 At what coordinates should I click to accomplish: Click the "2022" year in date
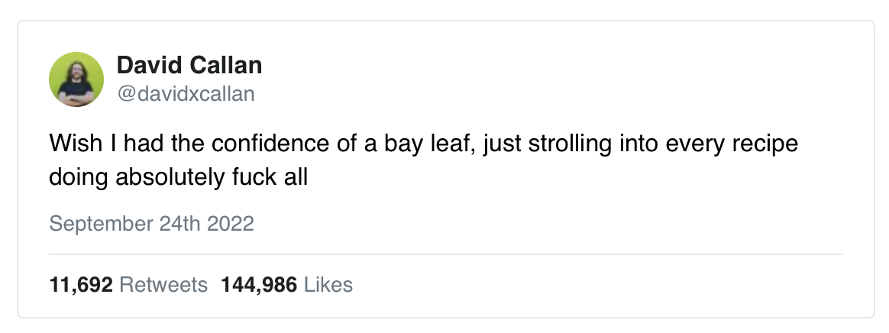(x=232, y=225)
